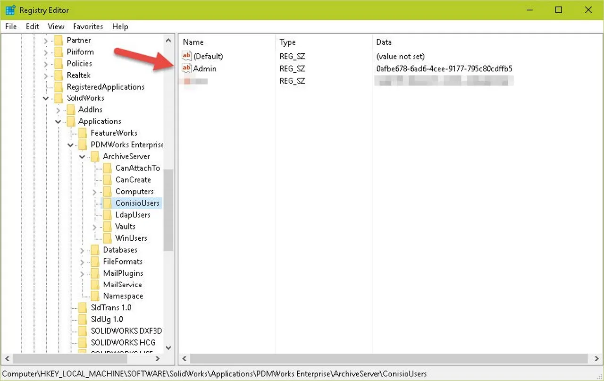Image resolution: width=604 pixels, height=381 pixels.
Task: Expand the FileFormats tree node
Action: (83, 262)
